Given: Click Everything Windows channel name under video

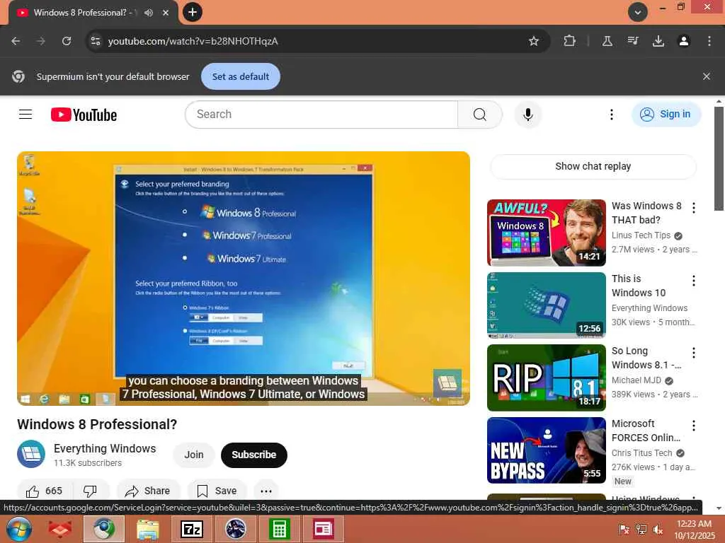Looking at the screenshot, I should [105, 448].
